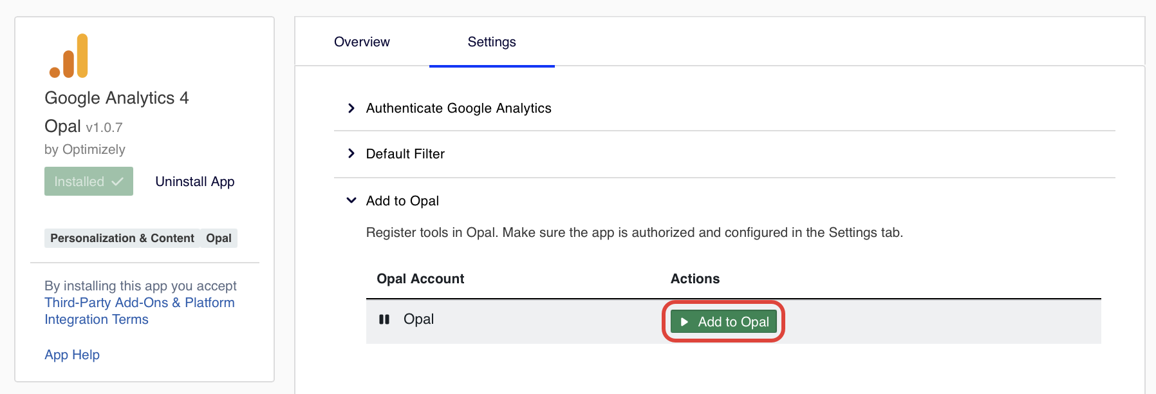Click the Actions column header
The image size is (1156, 394).
tap(695, 279)
